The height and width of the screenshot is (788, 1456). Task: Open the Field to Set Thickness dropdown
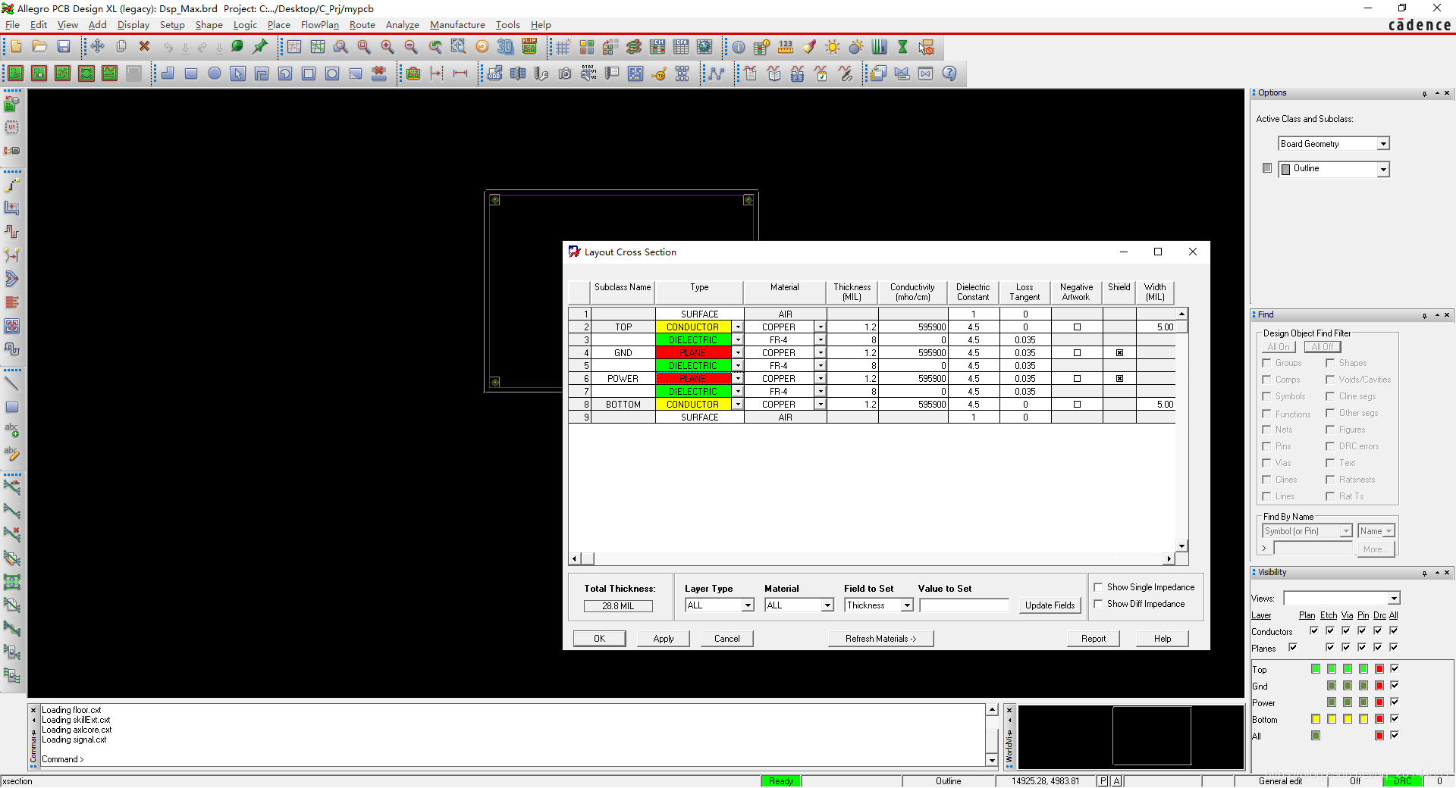pos(907,605)
